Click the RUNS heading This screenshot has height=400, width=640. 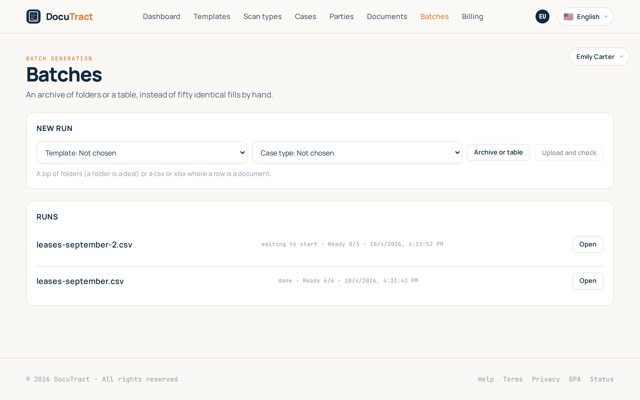[x=47, y=217]
